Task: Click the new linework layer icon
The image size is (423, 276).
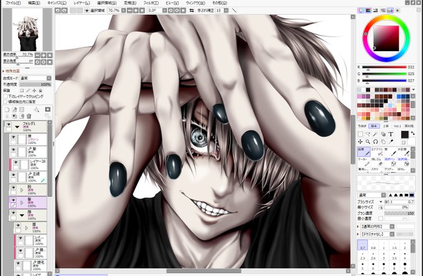Action: coord(14,110)
